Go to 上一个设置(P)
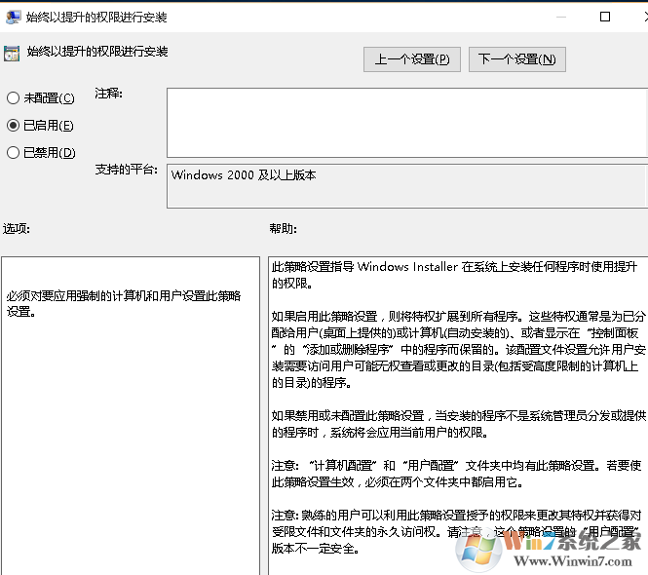The image size is (648, 575). 411,59
